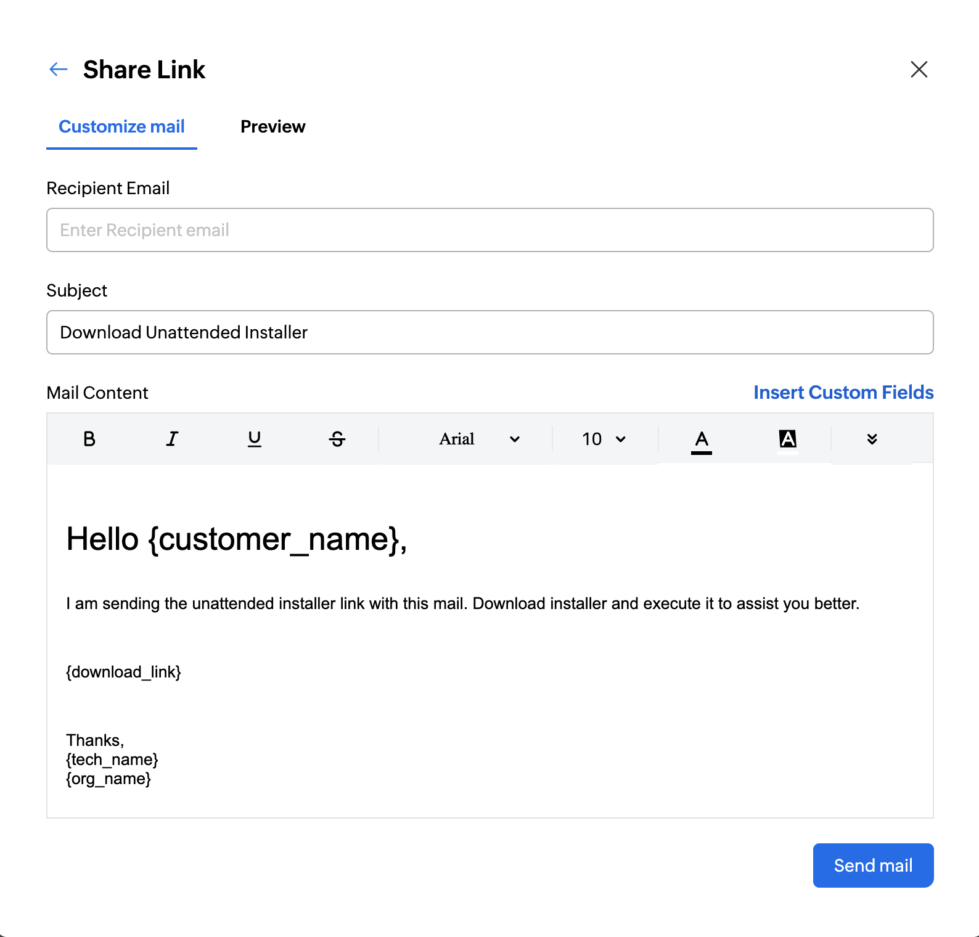Screen dimensions: 979x937
Task: Click the {download_link} placeholder in mail body
Action: pos(123,672)
